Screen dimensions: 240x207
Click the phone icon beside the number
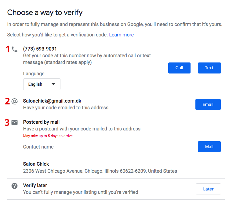click(15, 49)
